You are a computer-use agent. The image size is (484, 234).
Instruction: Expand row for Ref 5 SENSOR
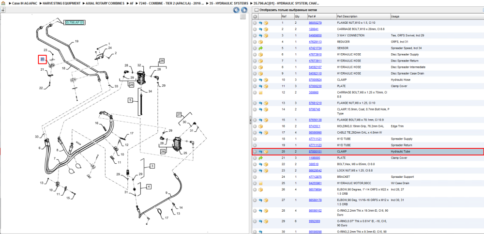255,48
